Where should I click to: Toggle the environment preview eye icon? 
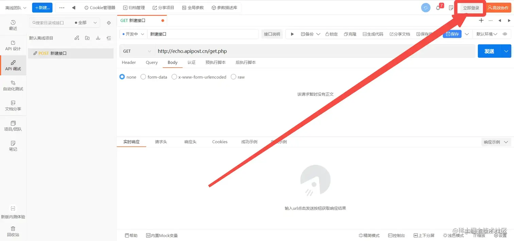pyautogui.click(x=505, y=34)
